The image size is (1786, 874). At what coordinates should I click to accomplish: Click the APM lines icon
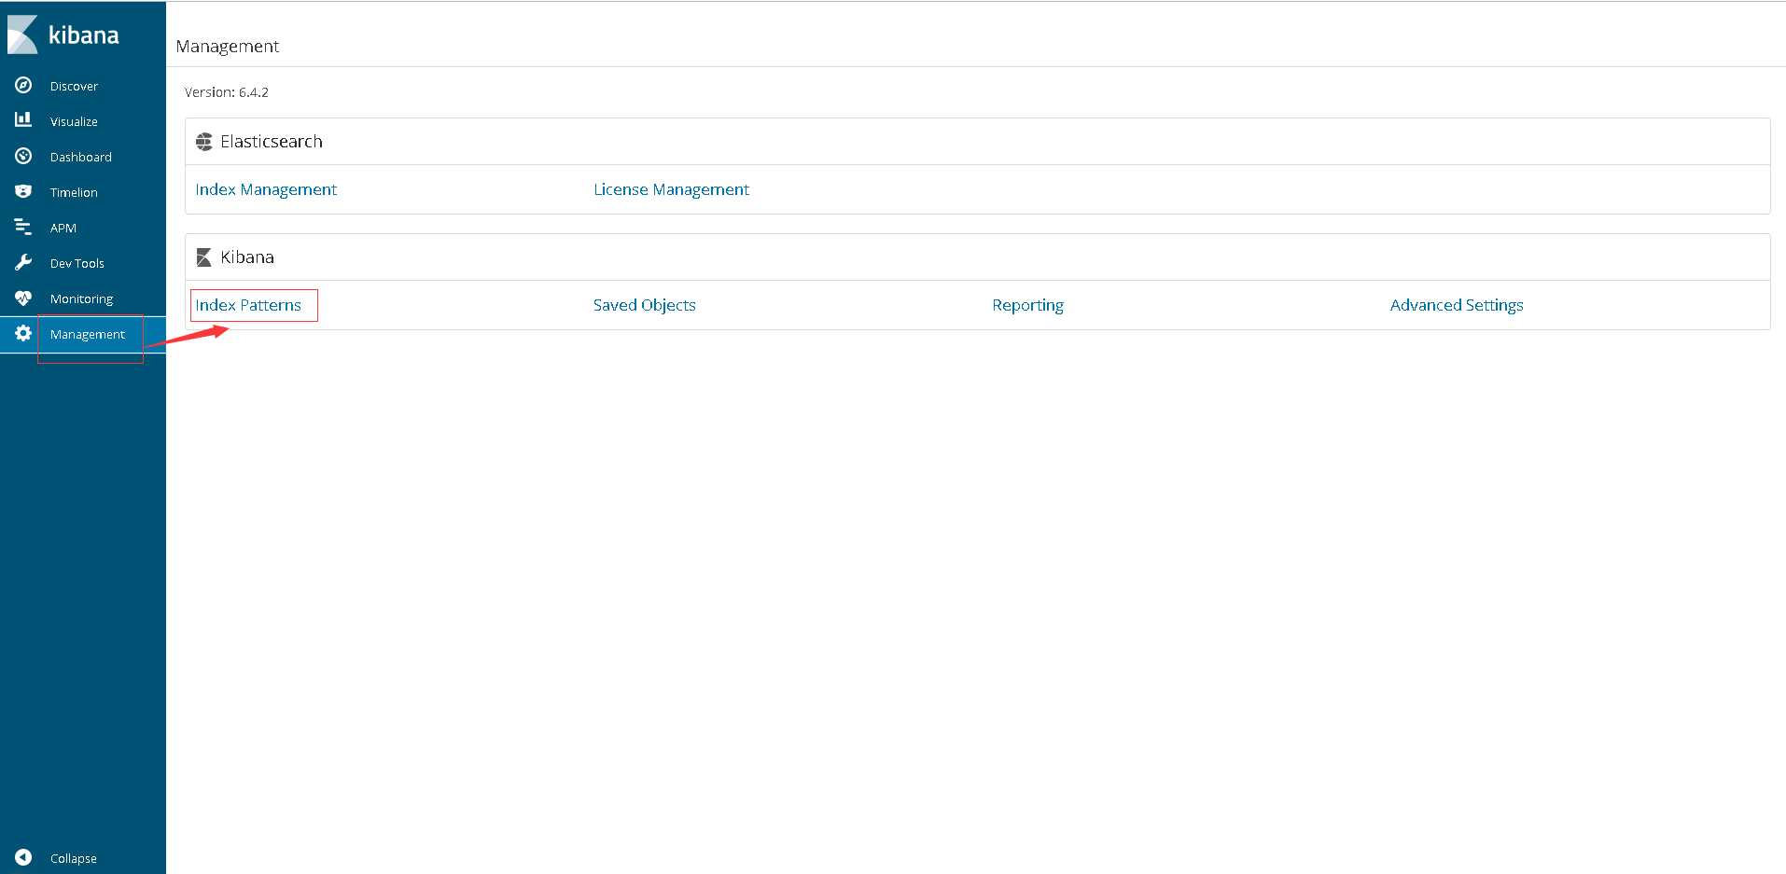coord(23,227)
